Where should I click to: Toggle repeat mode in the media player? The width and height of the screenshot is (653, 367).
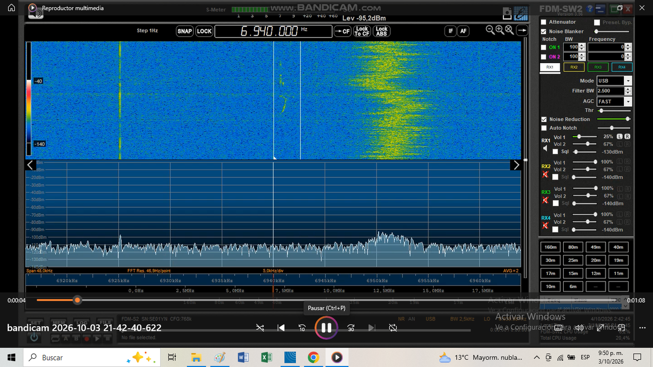click(x=393, y=328)
